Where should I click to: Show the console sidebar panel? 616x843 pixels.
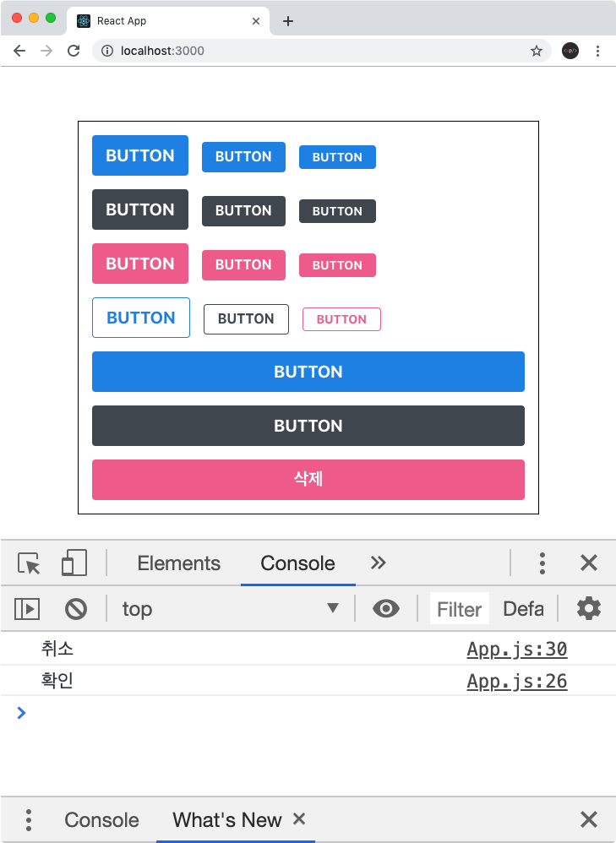[27, 609]
